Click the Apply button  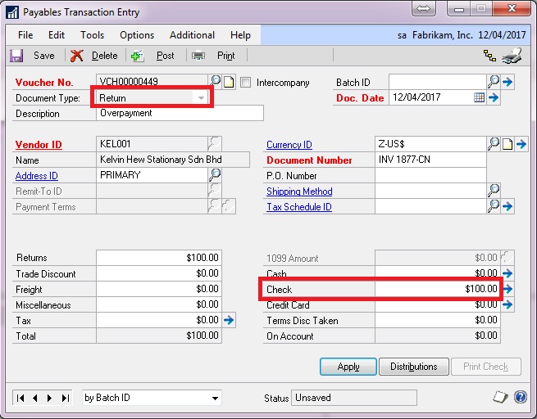point(348,367)
